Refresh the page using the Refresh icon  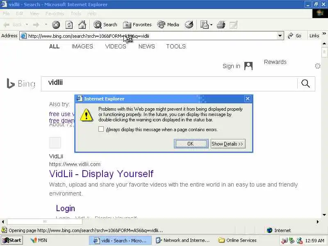pos(69,25)
